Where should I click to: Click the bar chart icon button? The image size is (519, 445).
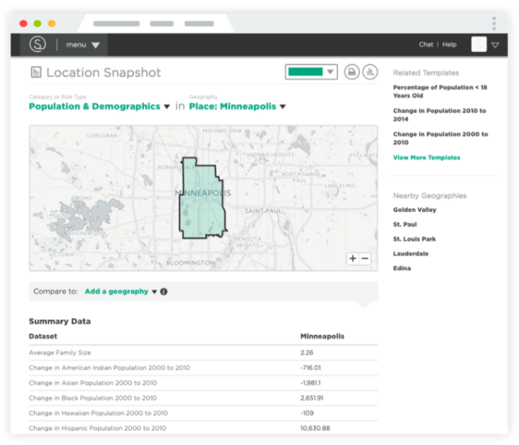(370, 72)
